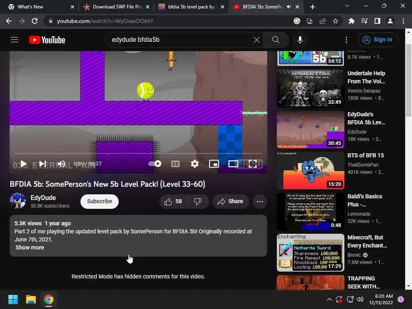Reload the YouTube page
This screenshot has height=309, width=412.
pyautogui.click(x=35, y=21)
